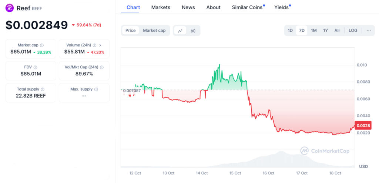Click the 0.007057 opening price label

(x=132, y=91)
